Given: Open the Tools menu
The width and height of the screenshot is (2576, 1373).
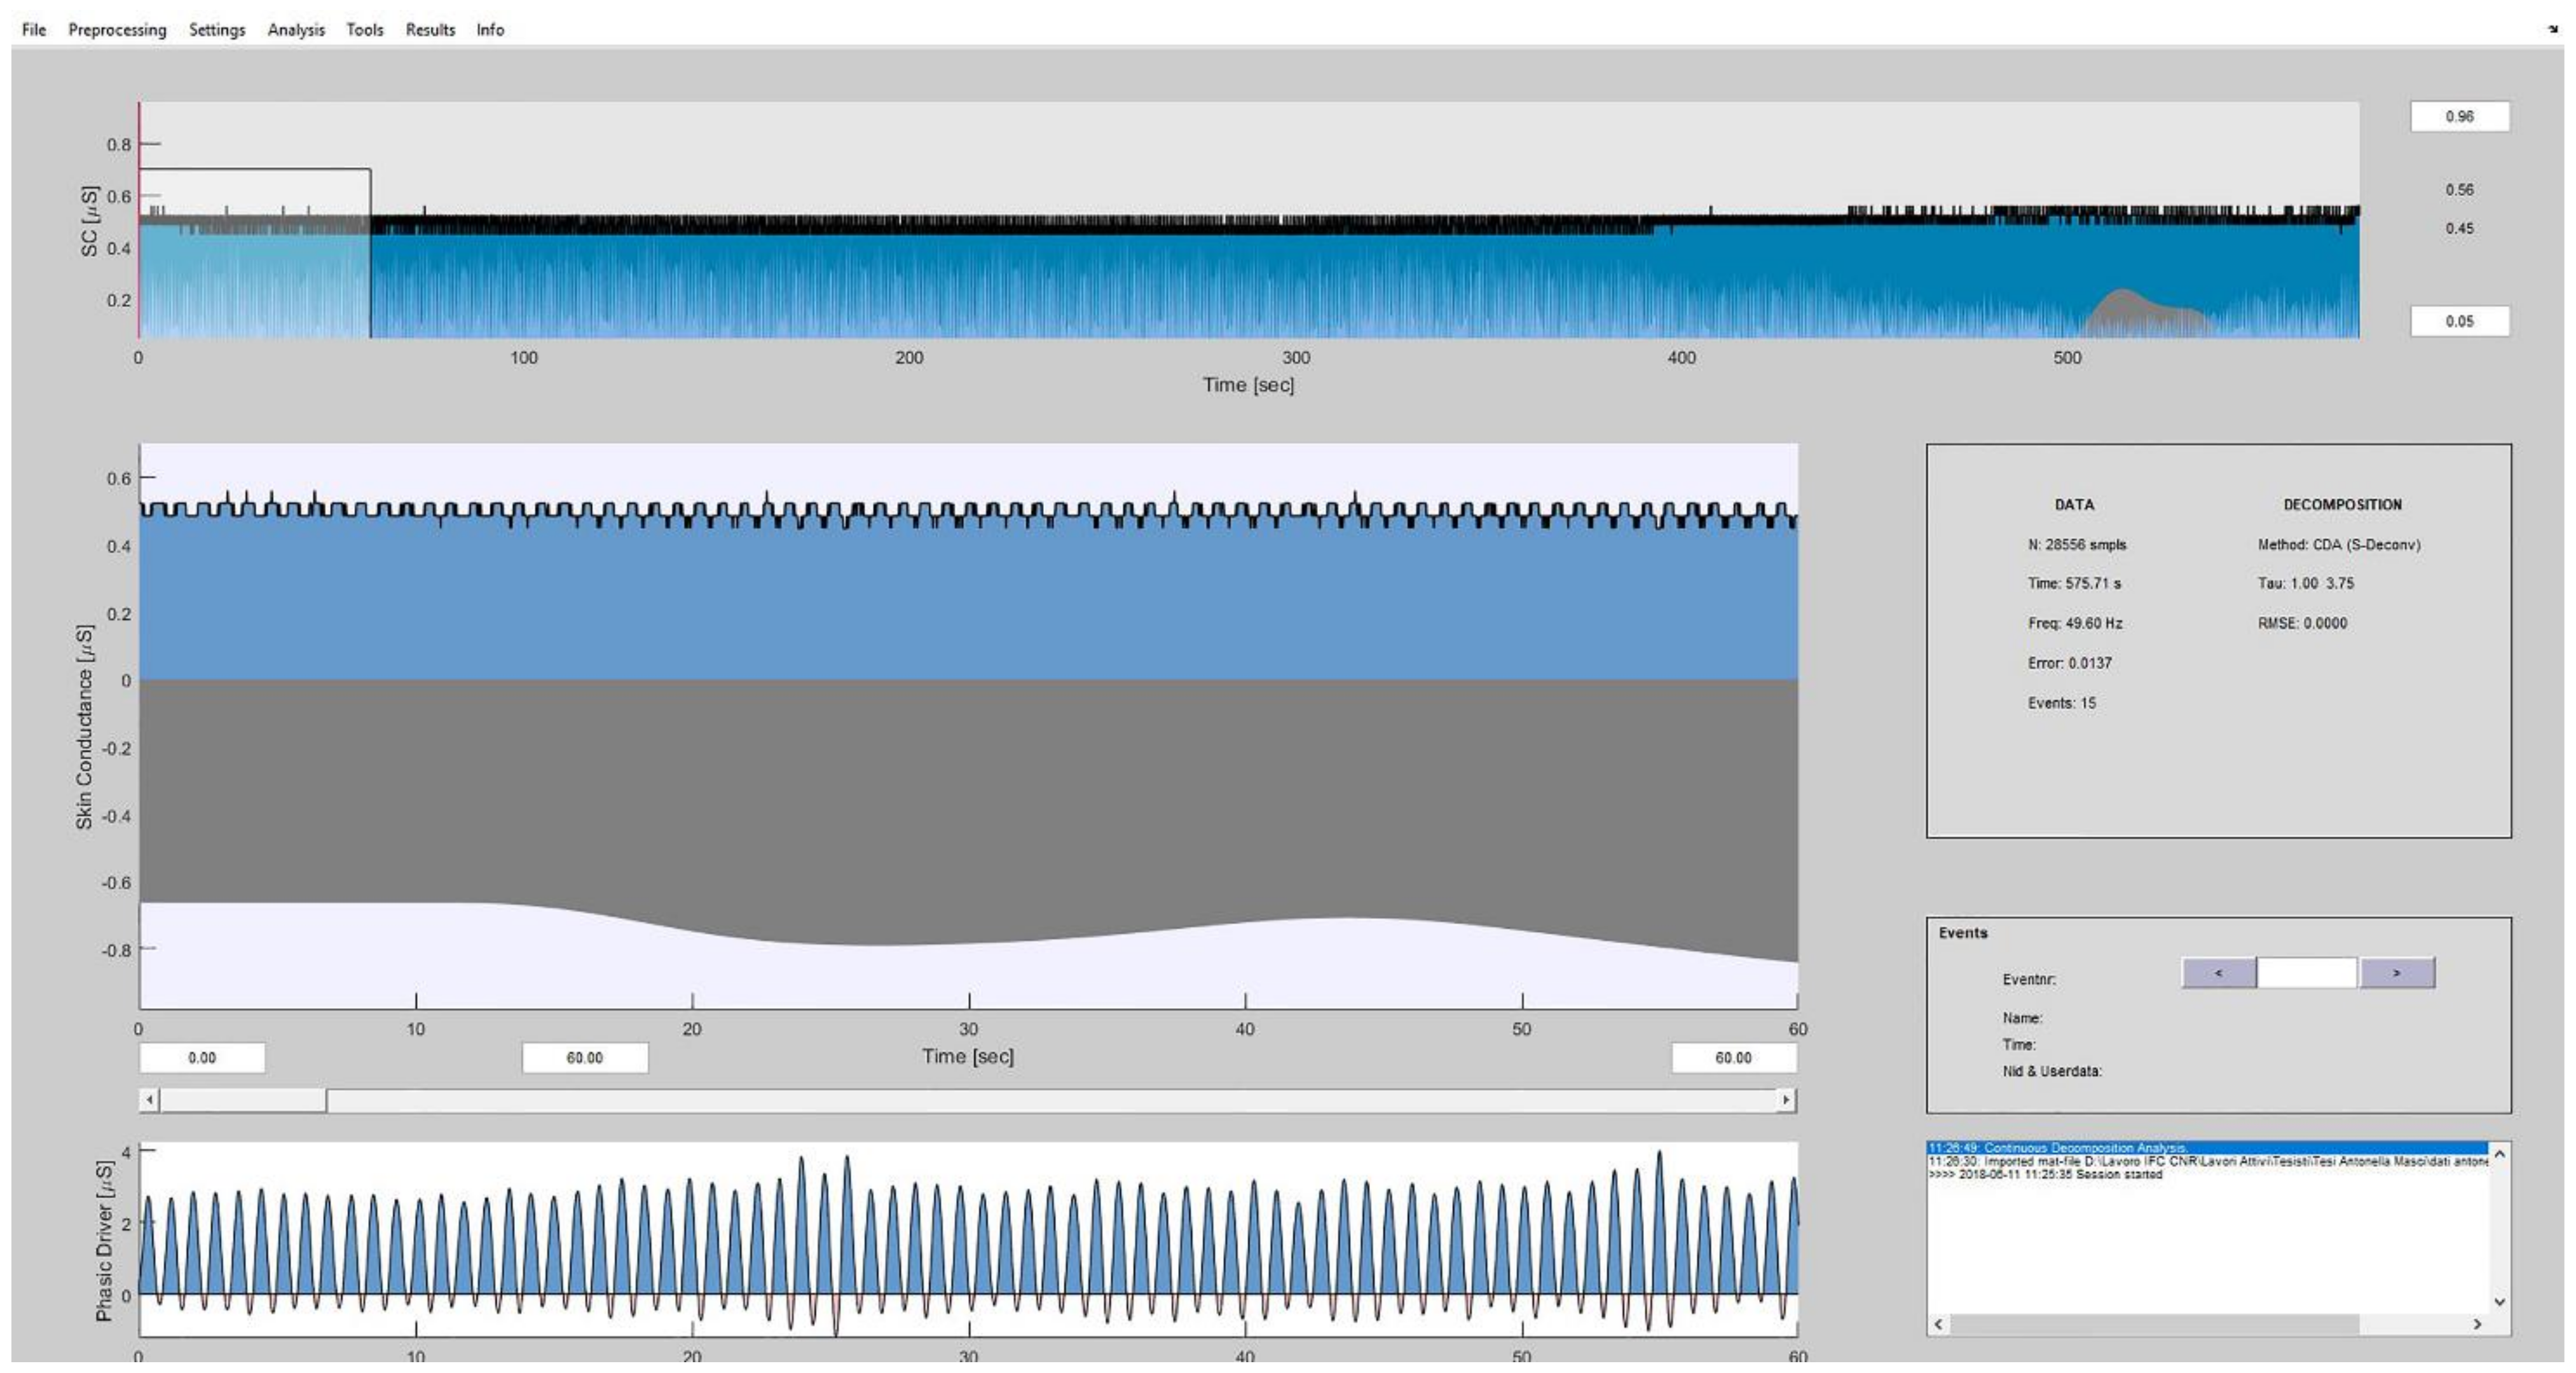Looking at the screenshot, I should [x=364, y=30].
